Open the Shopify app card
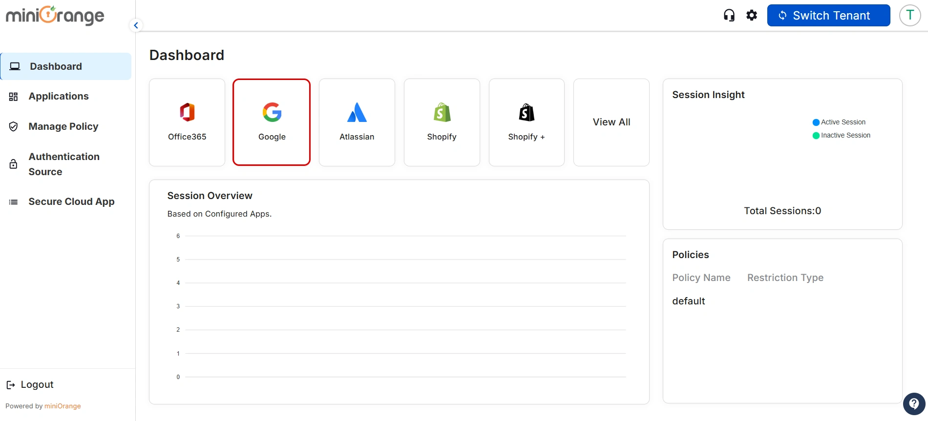Image resolution: width=928 pixels, height=421 pixels. pyautogui.click(x=442, y=122)
